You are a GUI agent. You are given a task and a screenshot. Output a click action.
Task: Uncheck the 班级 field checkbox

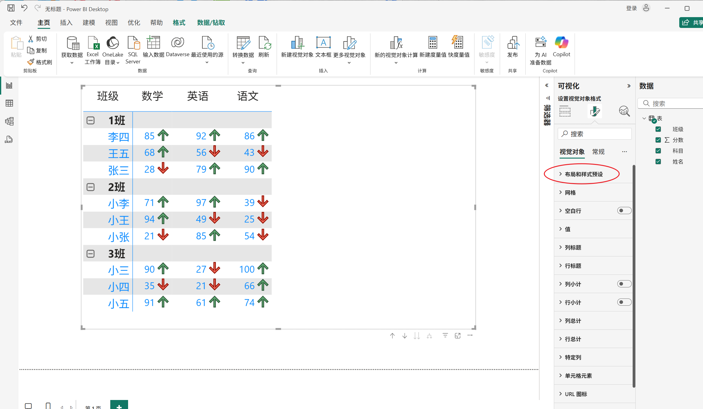tap(658, 129)
